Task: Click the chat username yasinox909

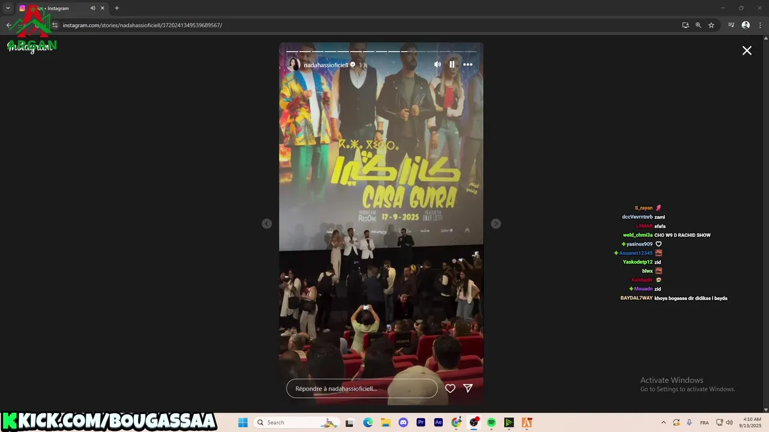Action: pyautogui.click(x=639, y=244)
